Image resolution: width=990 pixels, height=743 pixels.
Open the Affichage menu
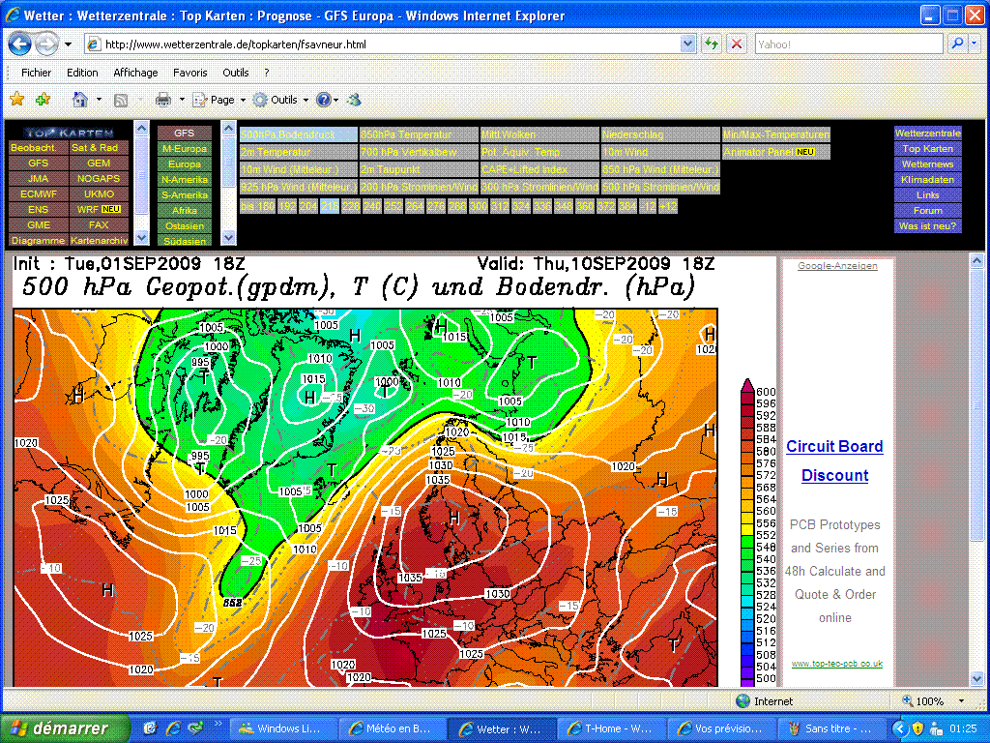135,73
